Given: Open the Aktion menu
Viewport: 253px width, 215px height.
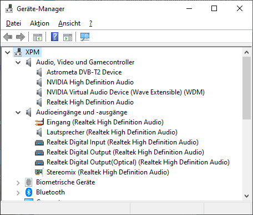Looking at the screenshot, I should (39, 23).
